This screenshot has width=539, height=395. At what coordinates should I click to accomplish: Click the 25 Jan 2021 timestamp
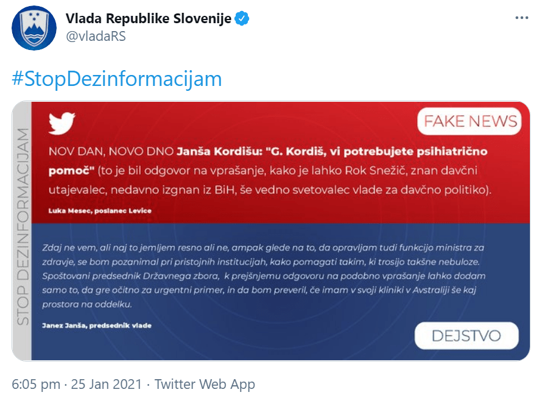[104, 384]
